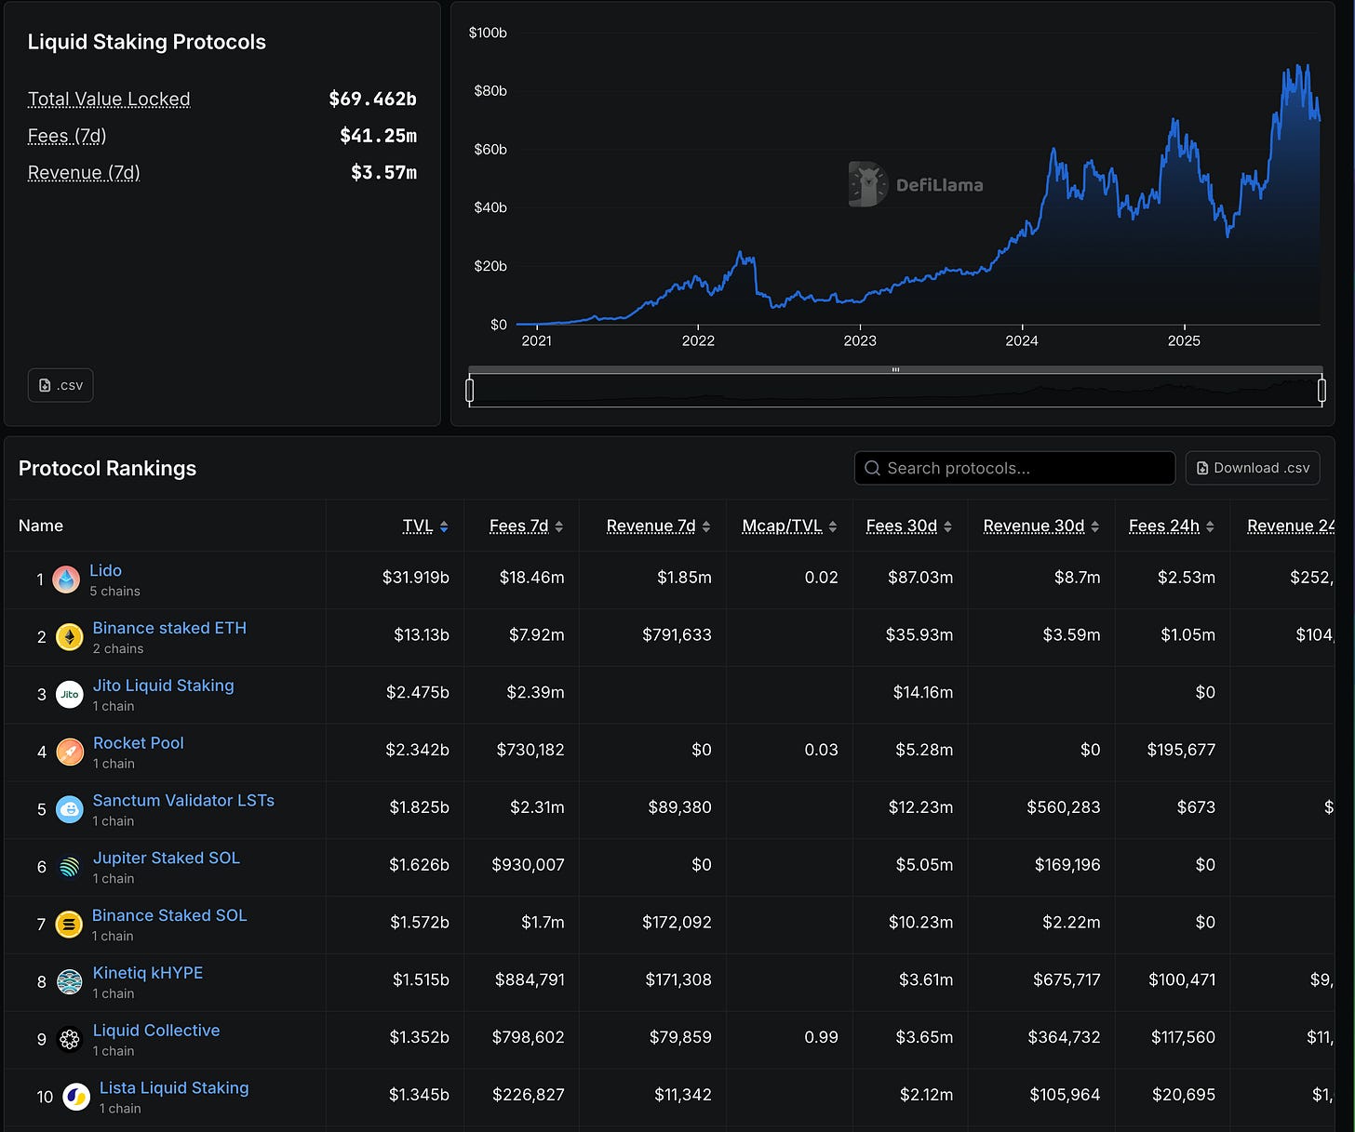The image size is (1355, 1132).
Task: Click the Total Value Locked label
Action: point(109,99)
